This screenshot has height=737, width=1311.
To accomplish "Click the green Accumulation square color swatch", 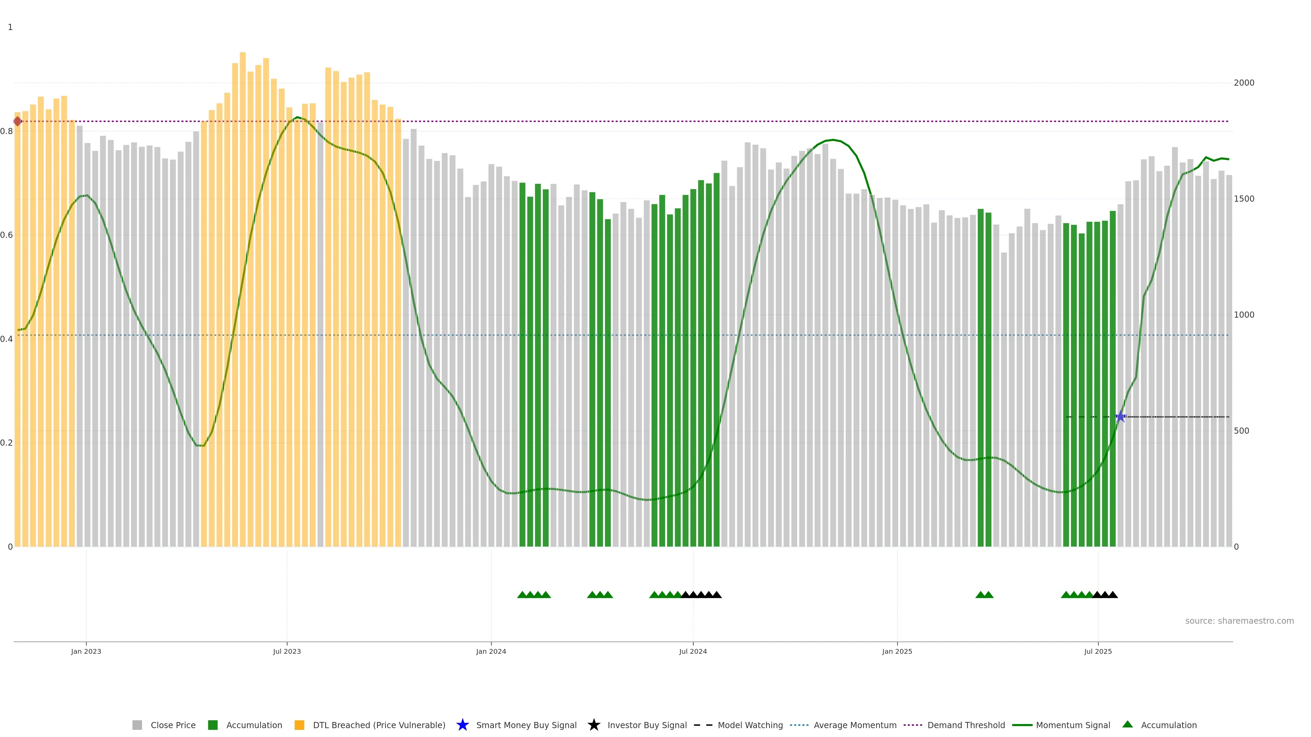I will tap(213, 725).
